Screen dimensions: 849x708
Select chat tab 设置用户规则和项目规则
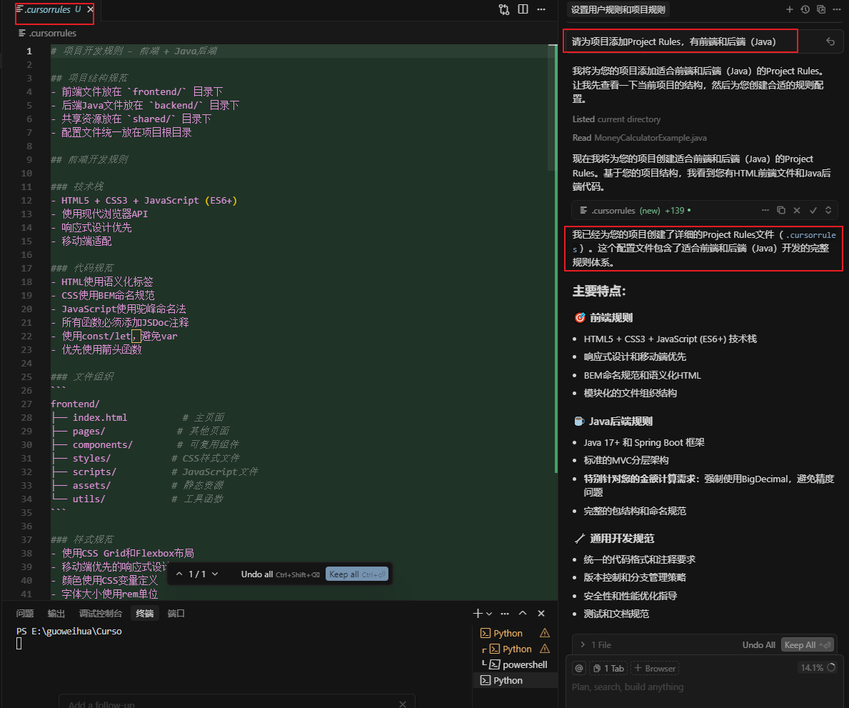(x=618, y=10)
